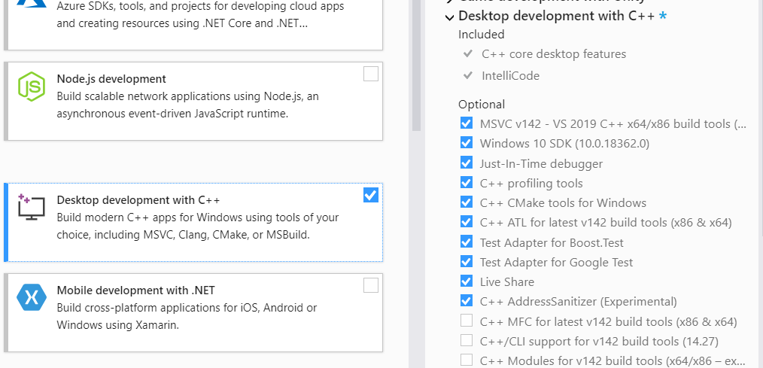Click the Node.js hexagon icon
Screen dimensions: 763x368
[32, 86]
